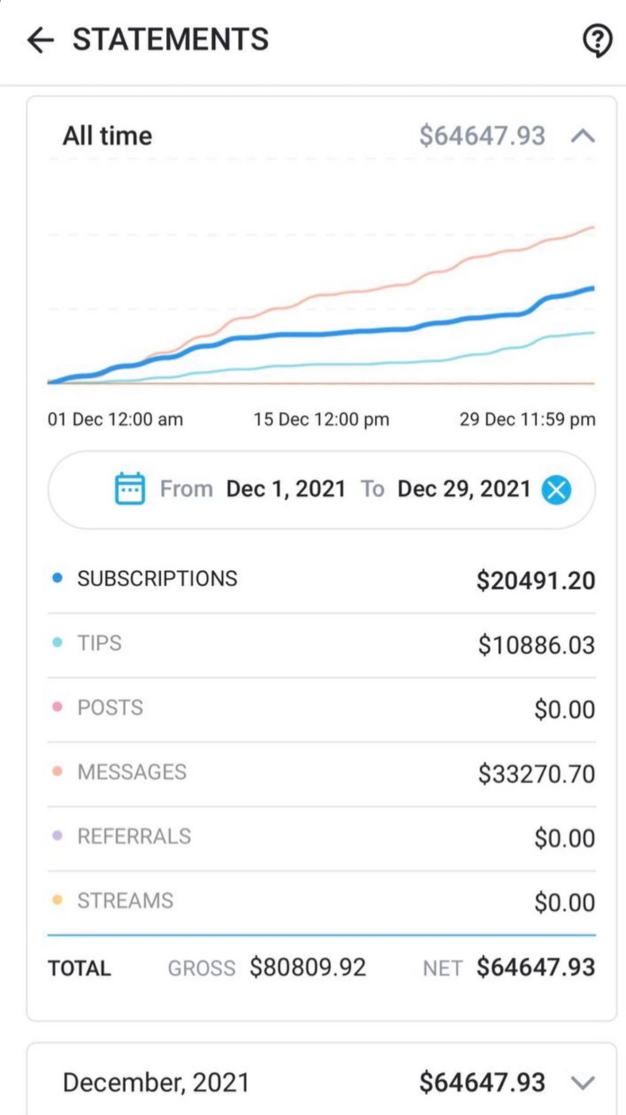Screen dimensions: 626x1115
Task: Collapse the All time section chevron
Action: click(583, 136)
